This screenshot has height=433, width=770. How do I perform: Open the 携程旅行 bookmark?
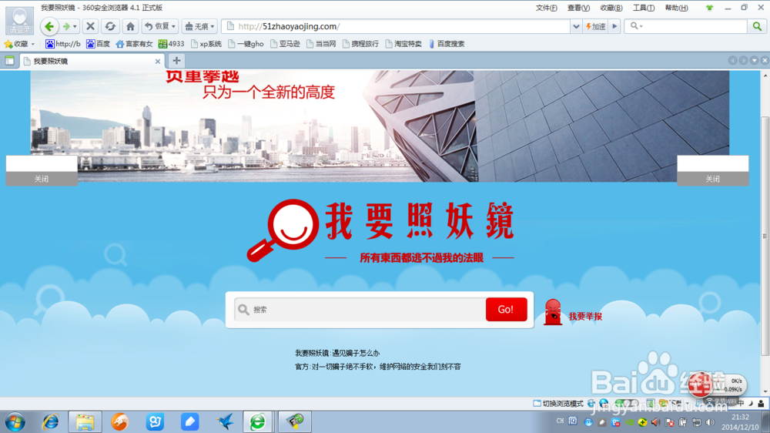(x=360, y=44)
